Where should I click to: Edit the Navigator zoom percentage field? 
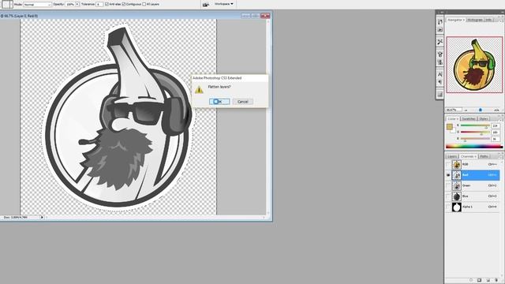(454, 110)
